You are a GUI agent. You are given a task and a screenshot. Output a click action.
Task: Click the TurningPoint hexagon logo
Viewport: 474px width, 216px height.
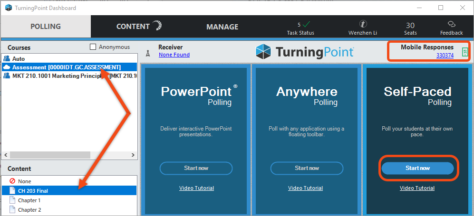tap(263, 52)
